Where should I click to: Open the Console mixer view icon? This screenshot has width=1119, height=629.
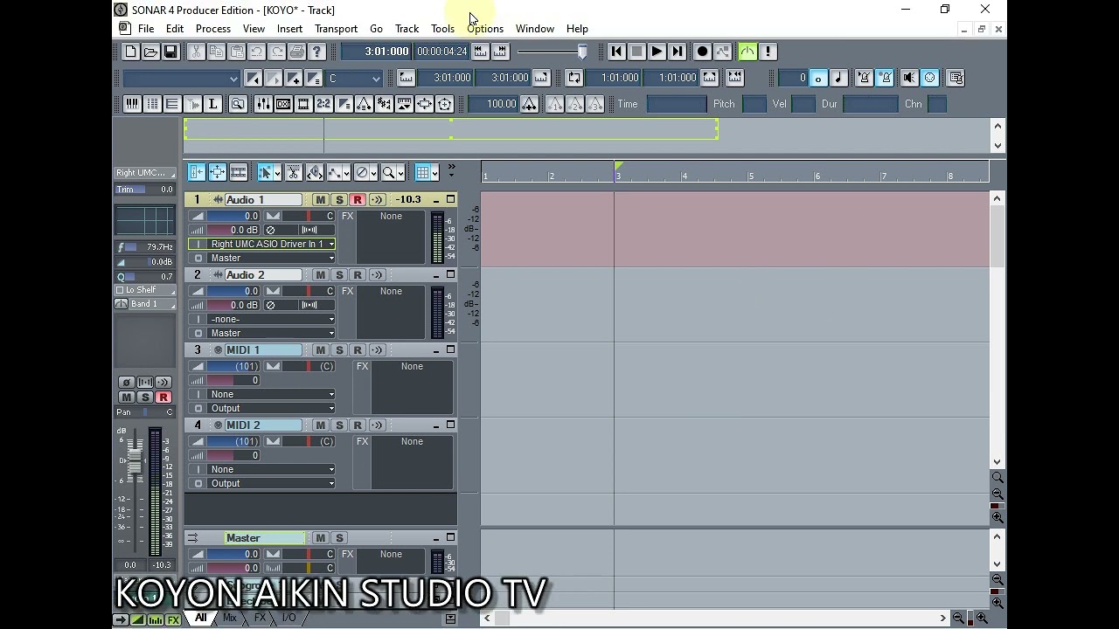click(x=263, y=104)
